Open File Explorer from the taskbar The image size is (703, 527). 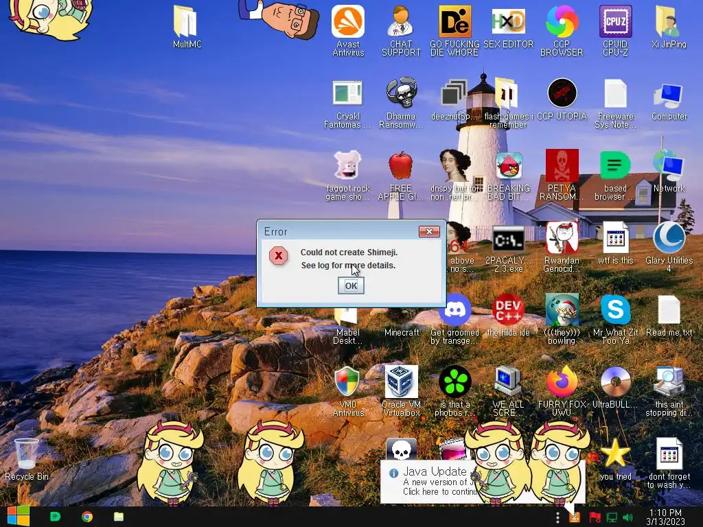click(118, 517)
